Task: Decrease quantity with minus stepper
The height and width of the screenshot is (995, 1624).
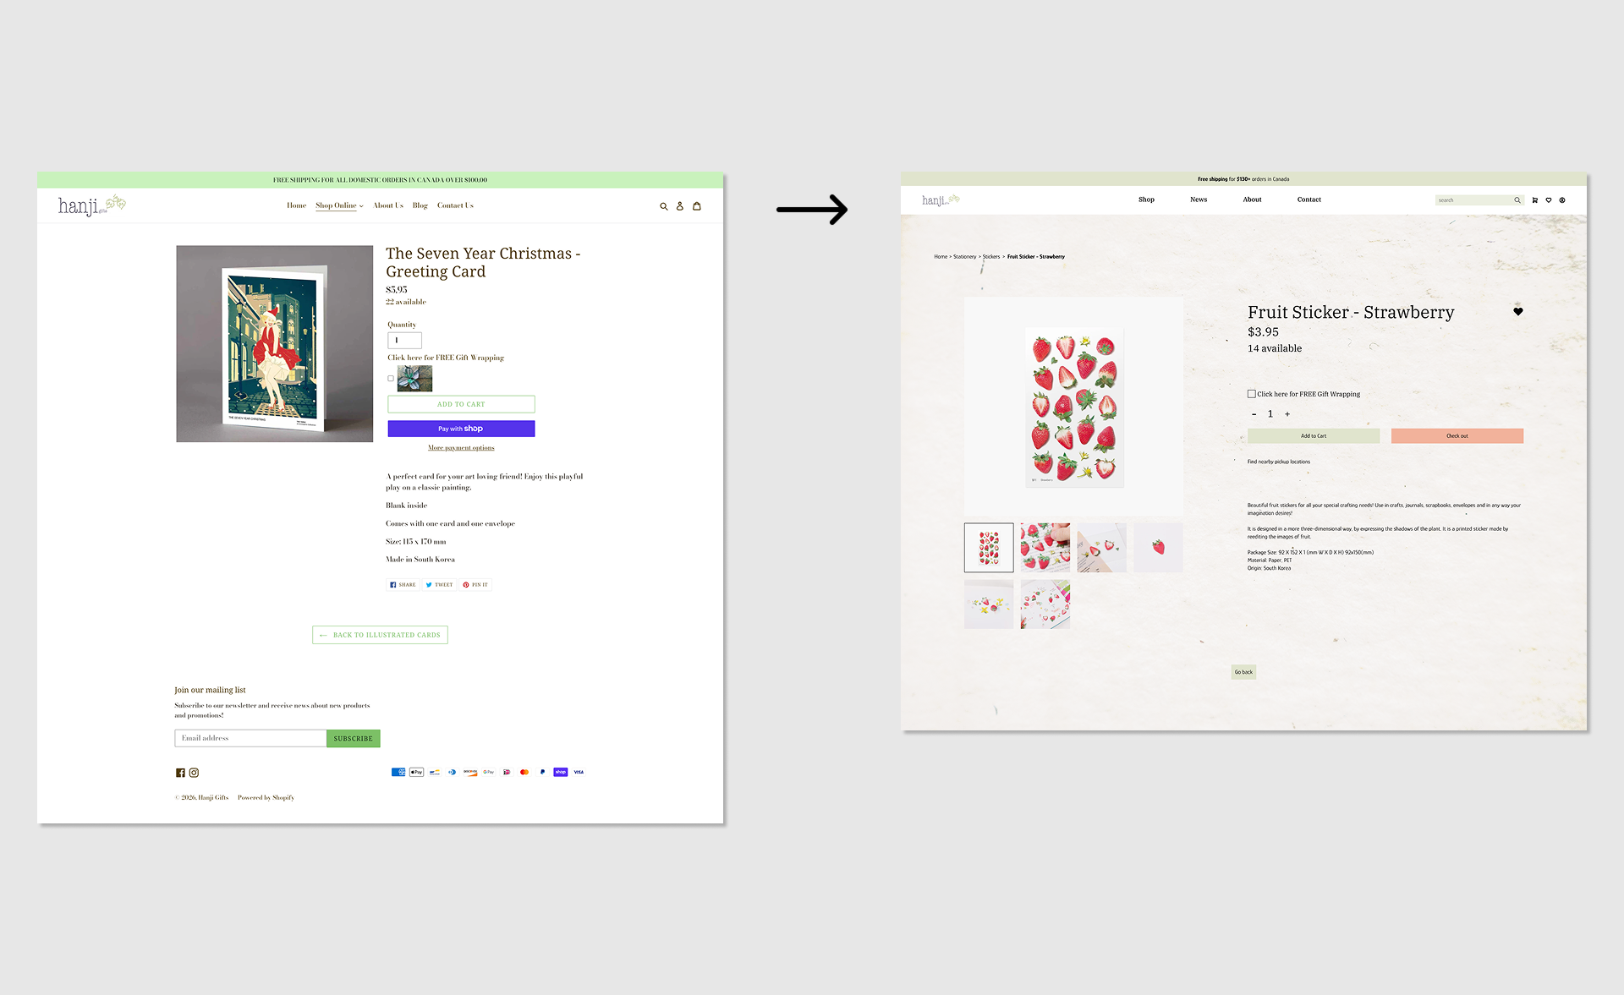Action: tap(1254, 414)
